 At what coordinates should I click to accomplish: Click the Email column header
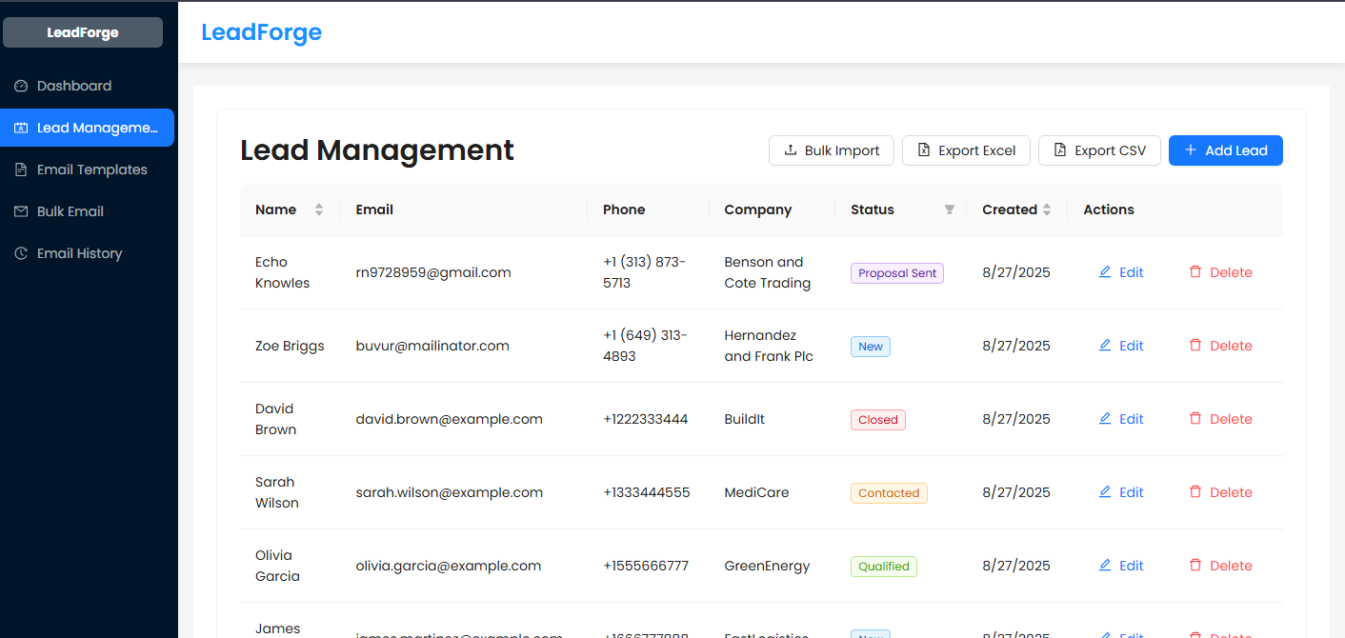pyautogui.click(x=464, y=209)
